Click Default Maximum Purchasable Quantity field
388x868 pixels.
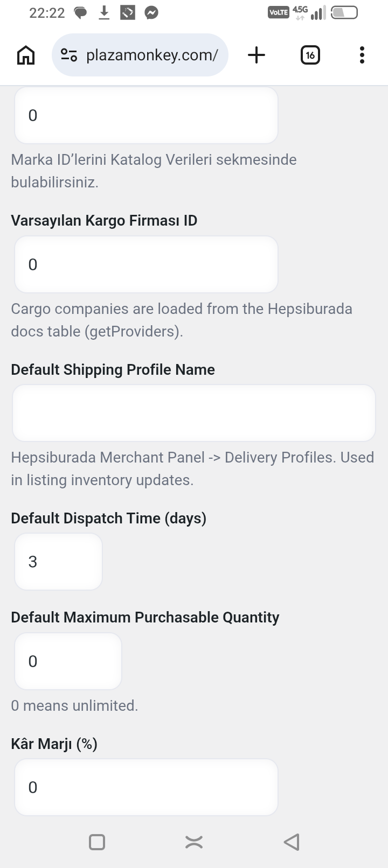(x=68, y=661)
